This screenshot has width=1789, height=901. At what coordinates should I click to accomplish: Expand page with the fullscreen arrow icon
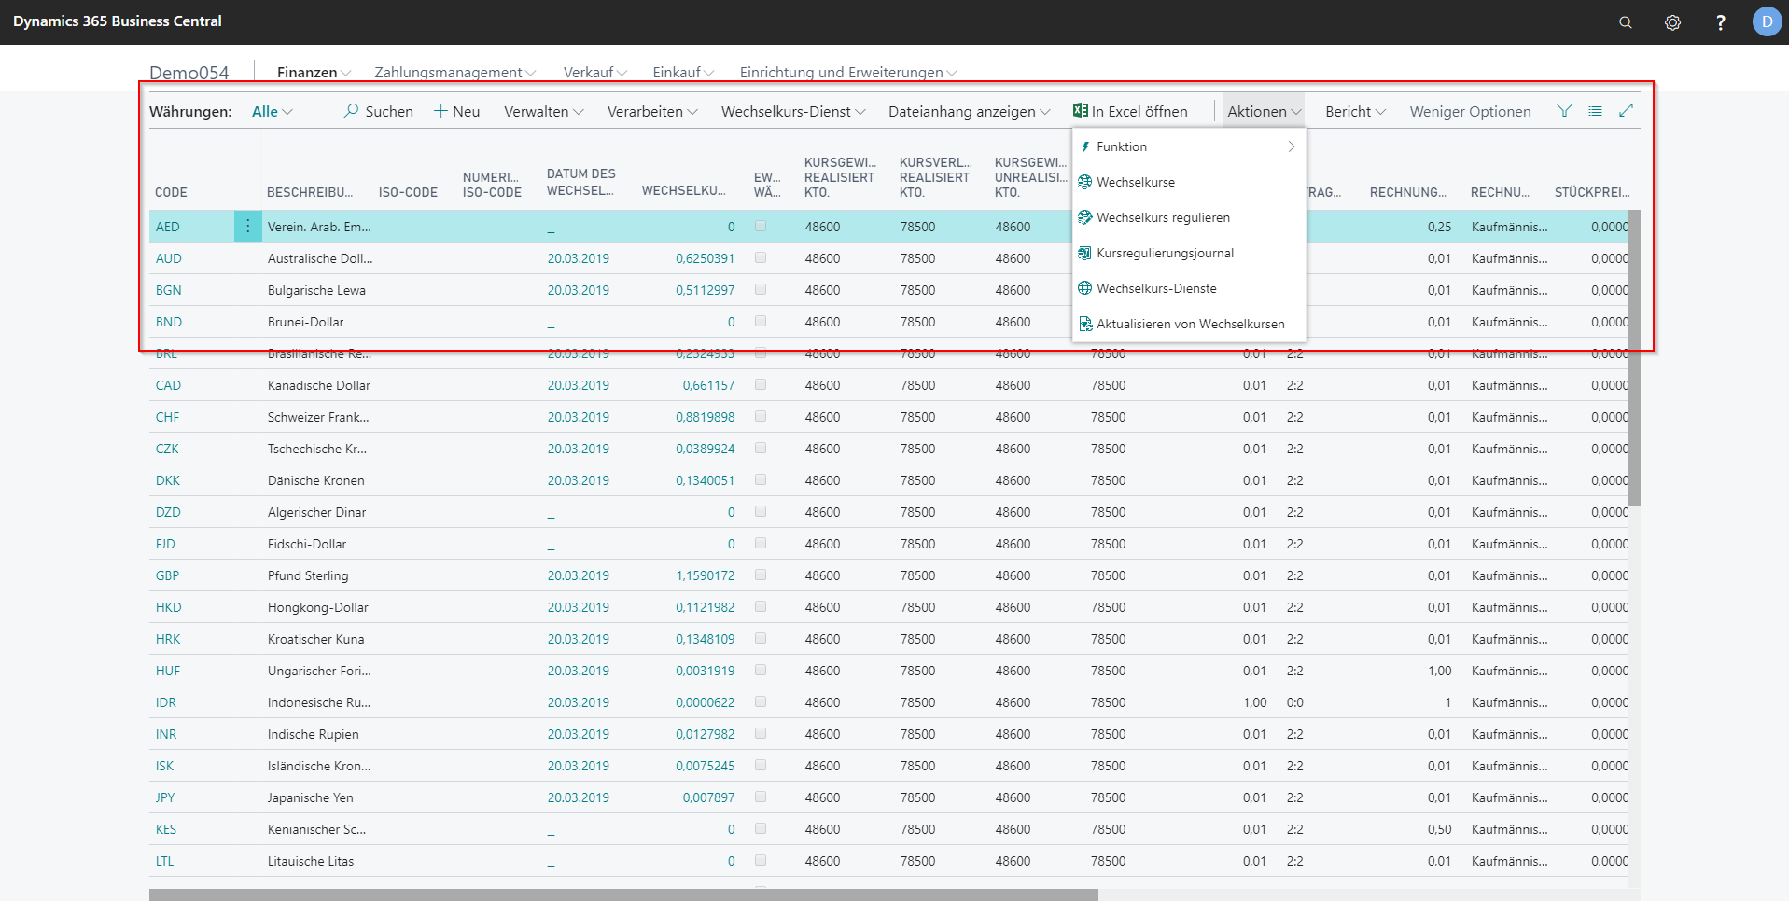click(1626, 110)
